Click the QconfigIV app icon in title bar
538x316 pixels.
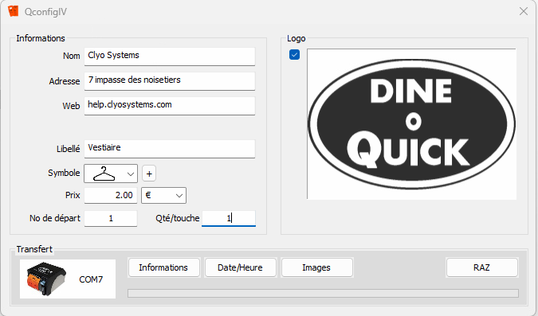(x=13, y=11)
